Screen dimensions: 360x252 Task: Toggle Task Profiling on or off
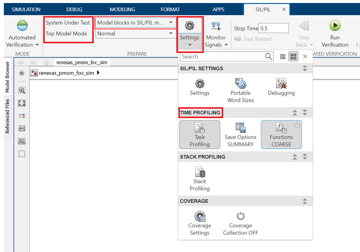(x=200, y=134)
